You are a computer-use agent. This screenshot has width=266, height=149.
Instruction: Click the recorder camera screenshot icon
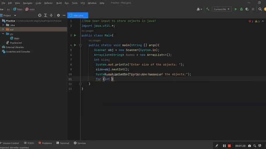(x=249, y=146)
